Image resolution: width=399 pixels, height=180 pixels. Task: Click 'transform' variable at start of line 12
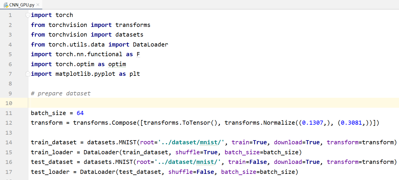point(47,123)
